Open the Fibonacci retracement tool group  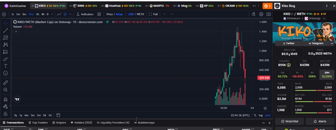(x=5, y=37)
